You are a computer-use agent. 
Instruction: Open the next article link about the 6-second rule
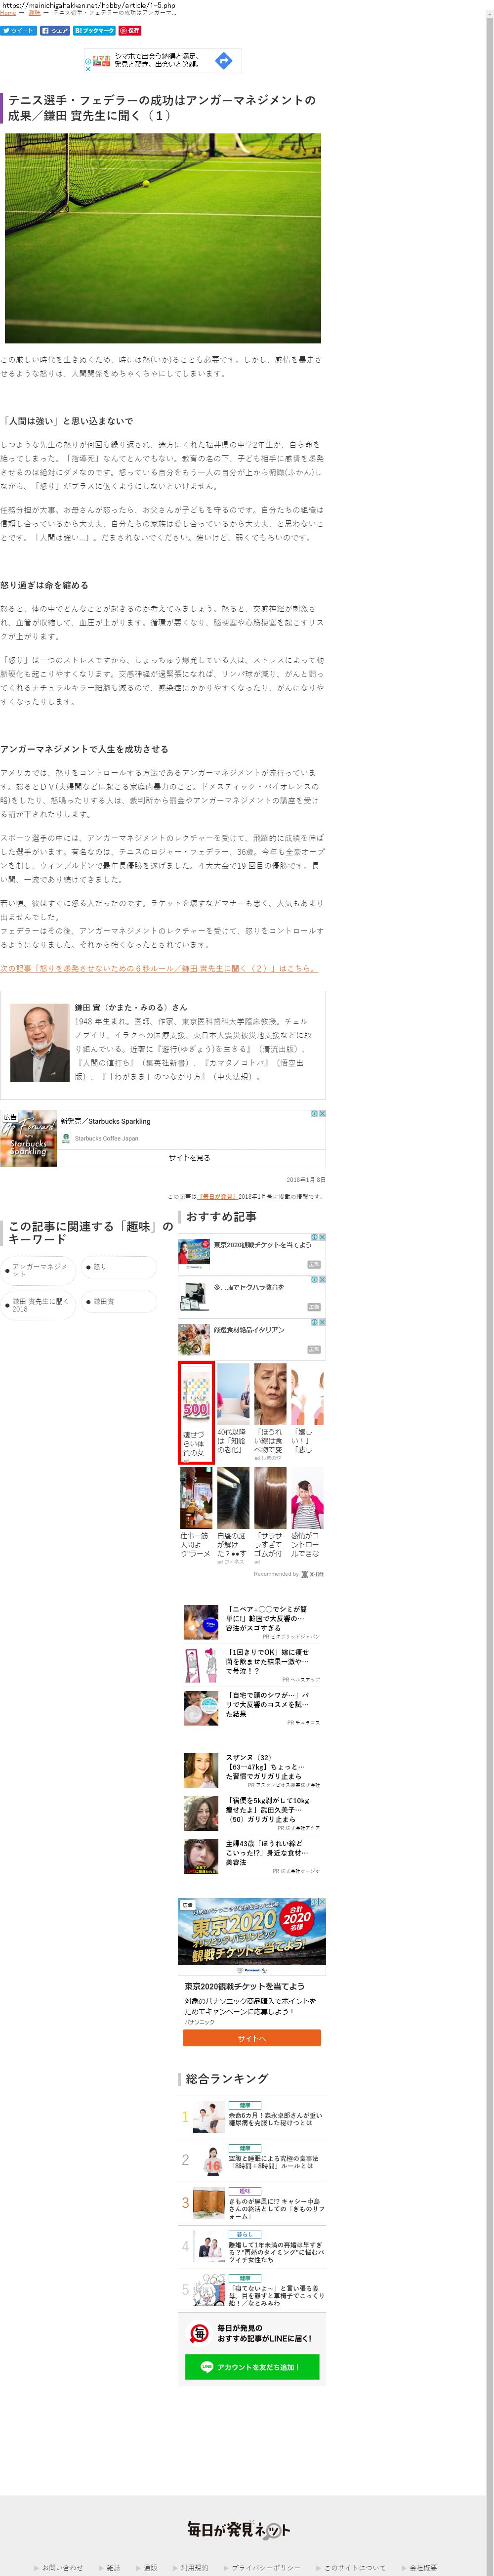click(158, 969)
